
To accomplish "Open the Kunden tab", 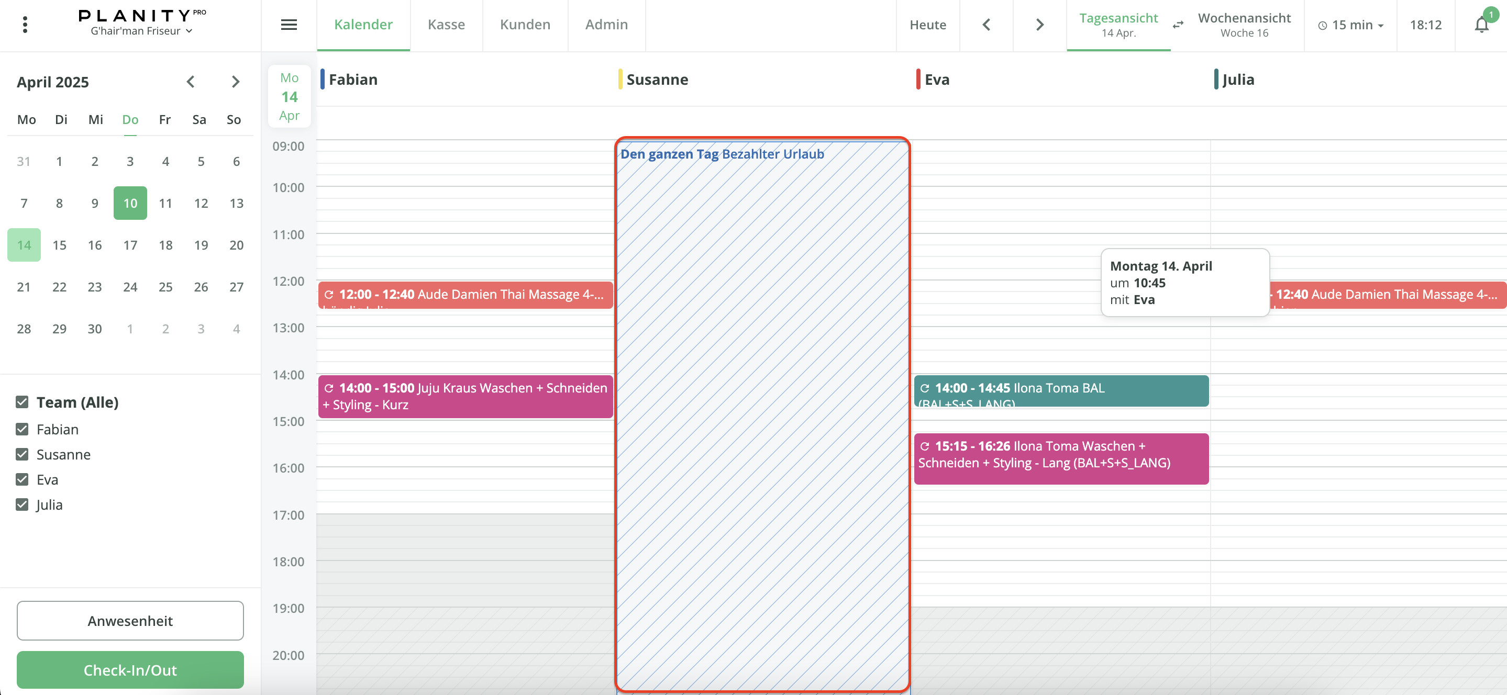I will pyautogui.click(x=525, y=25).
